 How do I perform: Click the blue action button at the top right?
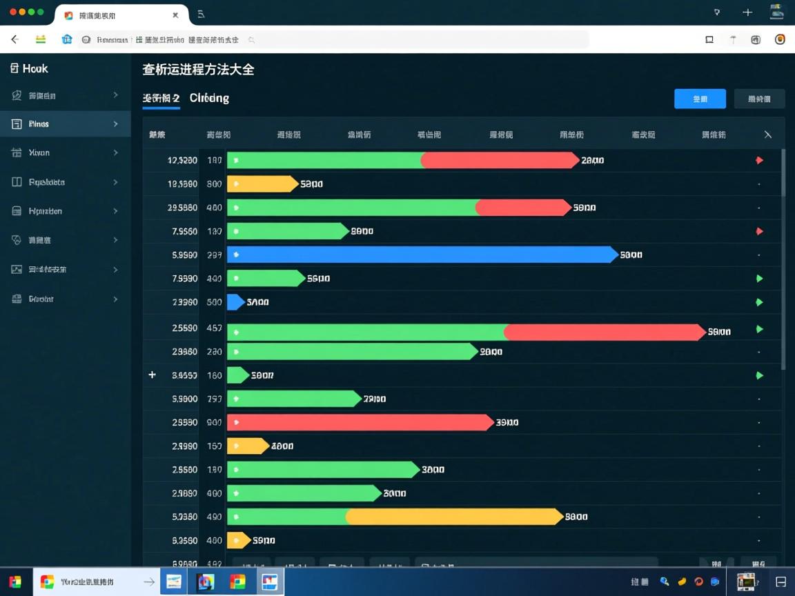tap(700, 99)
